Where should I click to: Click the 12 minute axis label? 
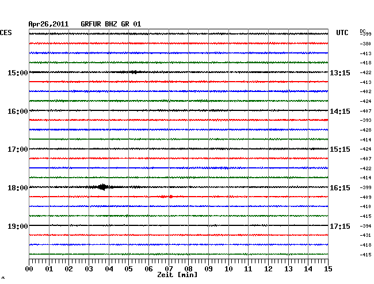(x=268, y=269)
